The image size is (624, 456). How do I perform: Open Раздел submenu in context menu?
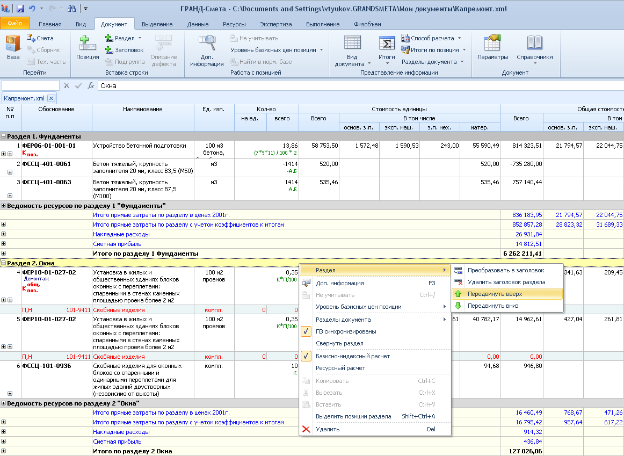(375, 270)
